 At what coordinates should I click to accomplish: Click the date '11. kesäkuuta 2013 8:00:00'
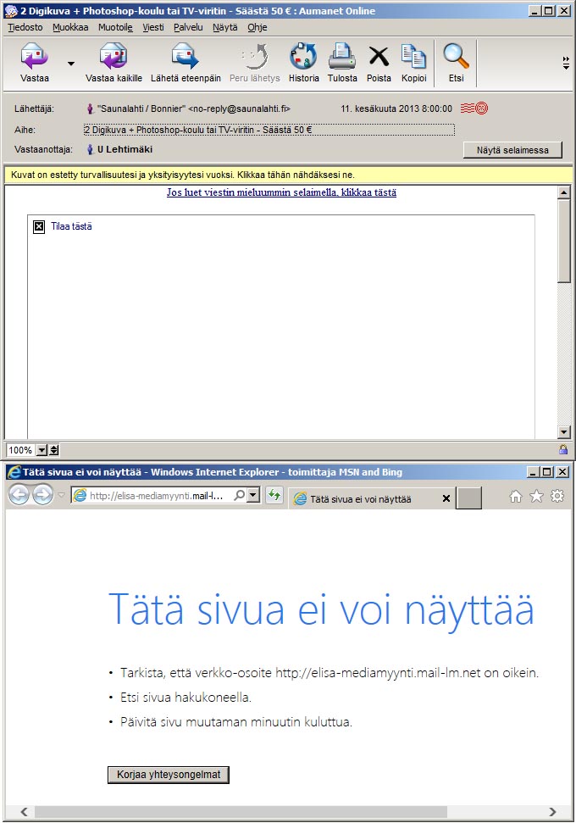point(396,108)
